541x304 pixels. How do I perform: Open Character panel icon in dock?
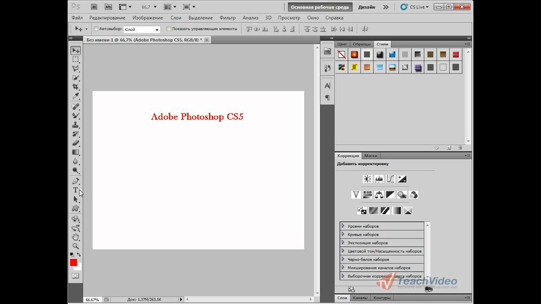point(327,86)
